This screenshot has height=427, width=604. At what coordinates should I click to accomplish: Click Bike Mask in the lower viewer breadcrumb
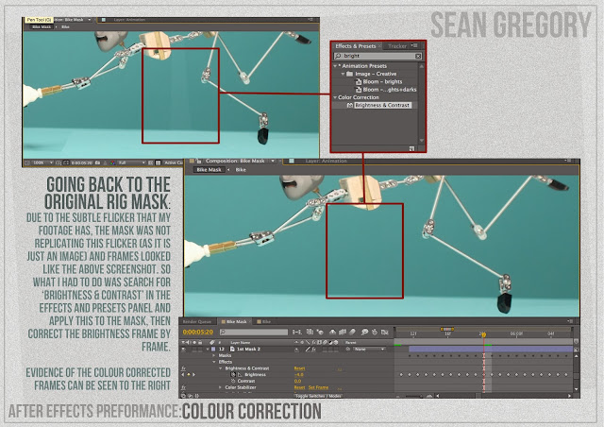(x=209, y=170)
